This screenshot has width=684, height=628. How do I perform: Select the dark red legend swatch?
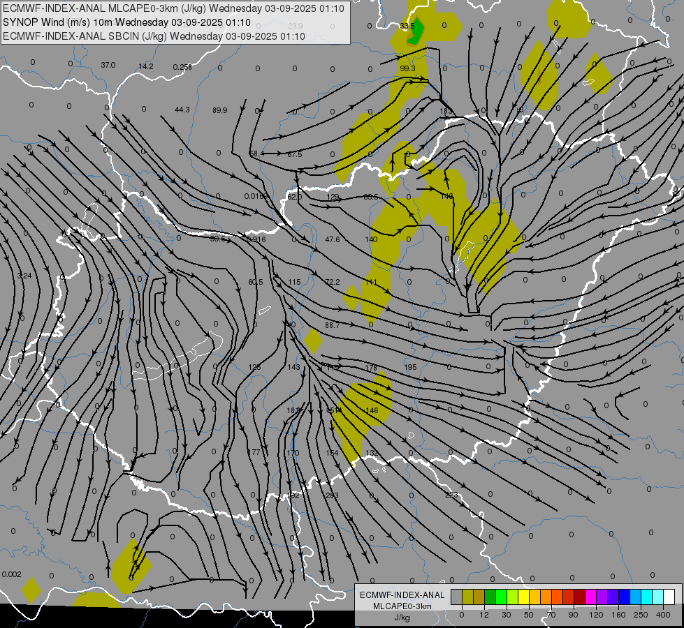click(x=579, y=597)
